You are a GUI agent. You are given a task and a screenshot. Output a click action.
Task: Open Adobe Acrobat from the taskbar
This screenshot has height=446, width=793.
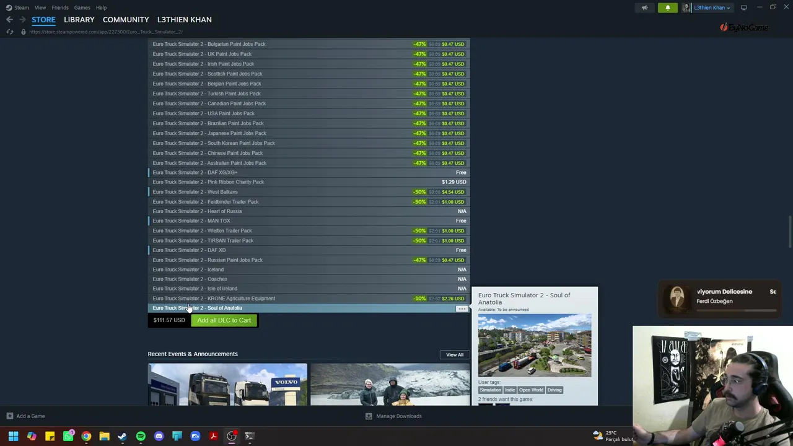213,436
